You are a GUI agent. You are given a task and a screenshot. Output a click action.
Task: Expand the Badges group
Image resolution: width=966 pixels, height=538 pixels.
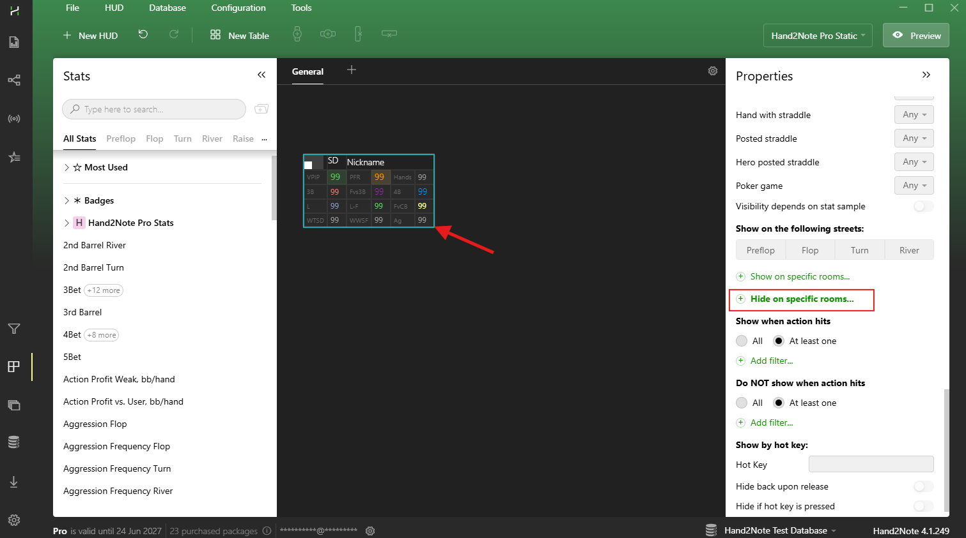(x=67, y=200)
